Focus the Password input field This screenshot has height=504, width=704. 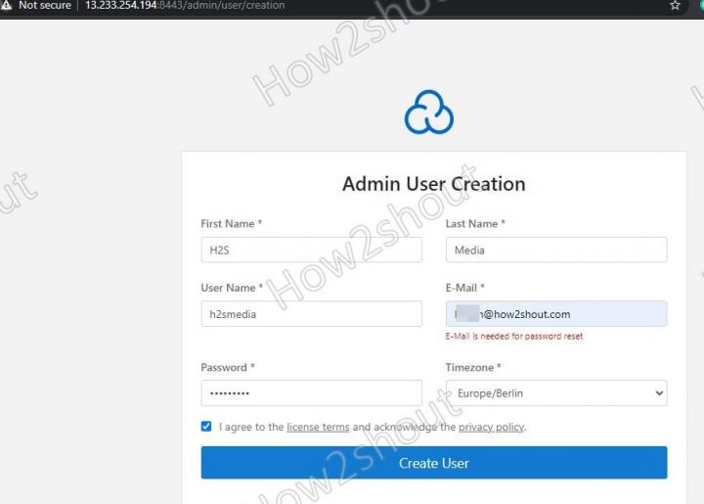(311, 393)
